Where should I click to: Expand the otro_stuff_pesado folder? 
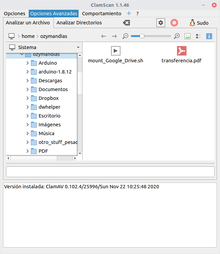[27, 142]
